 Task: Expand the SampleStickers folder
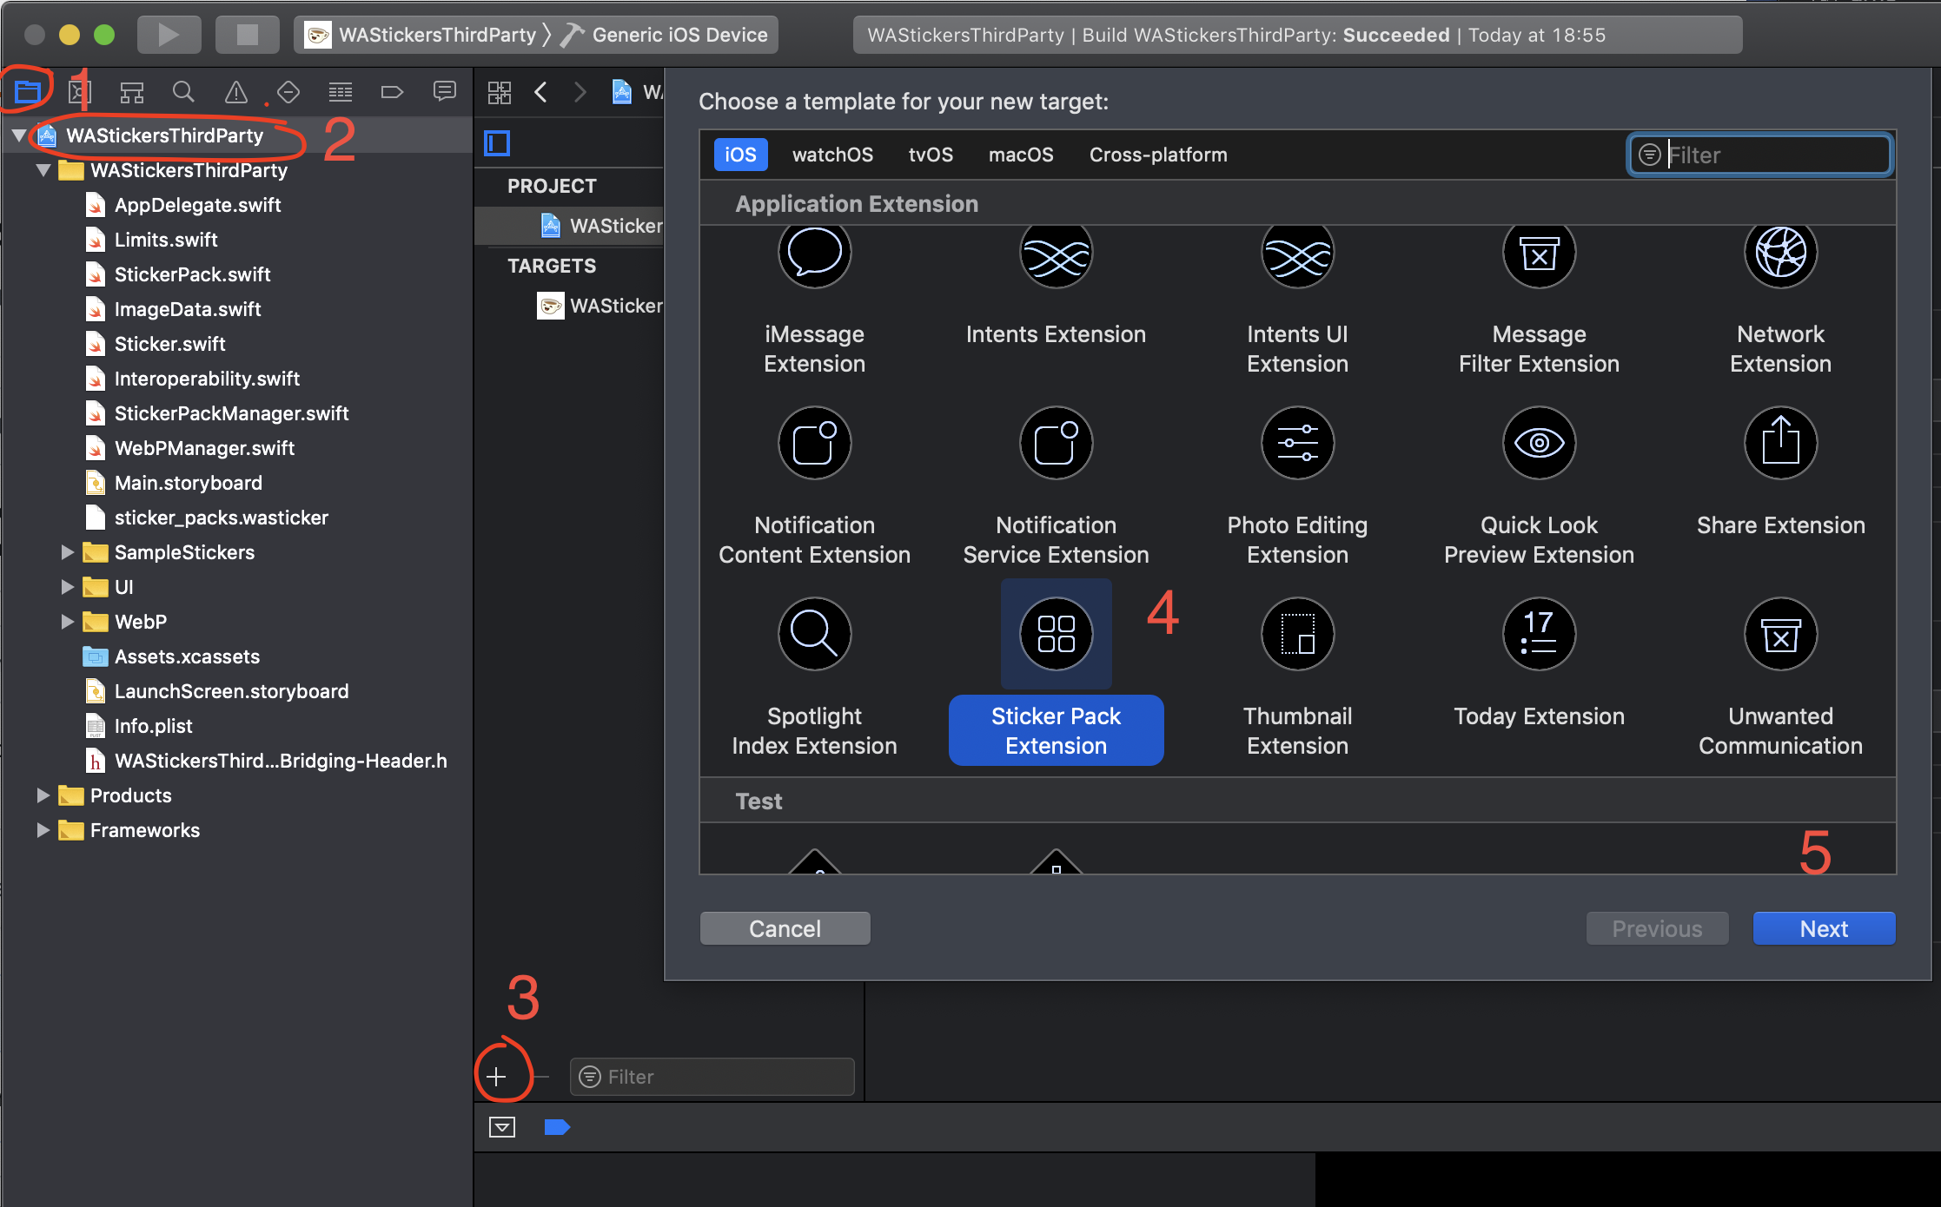(x=67, y=552)
